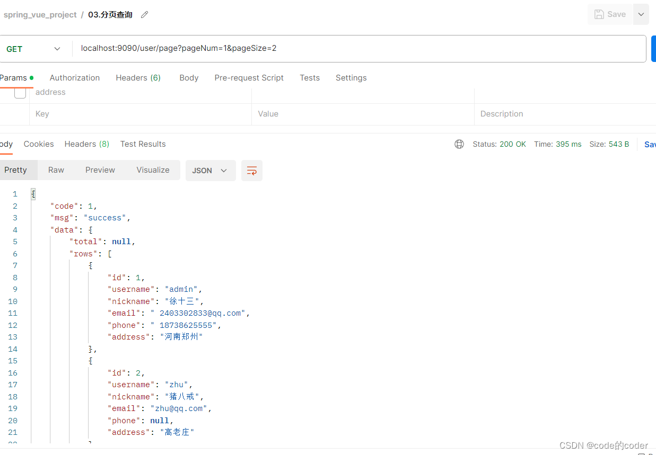Open the Save options dropdown arrow

(x=641, y=14)
